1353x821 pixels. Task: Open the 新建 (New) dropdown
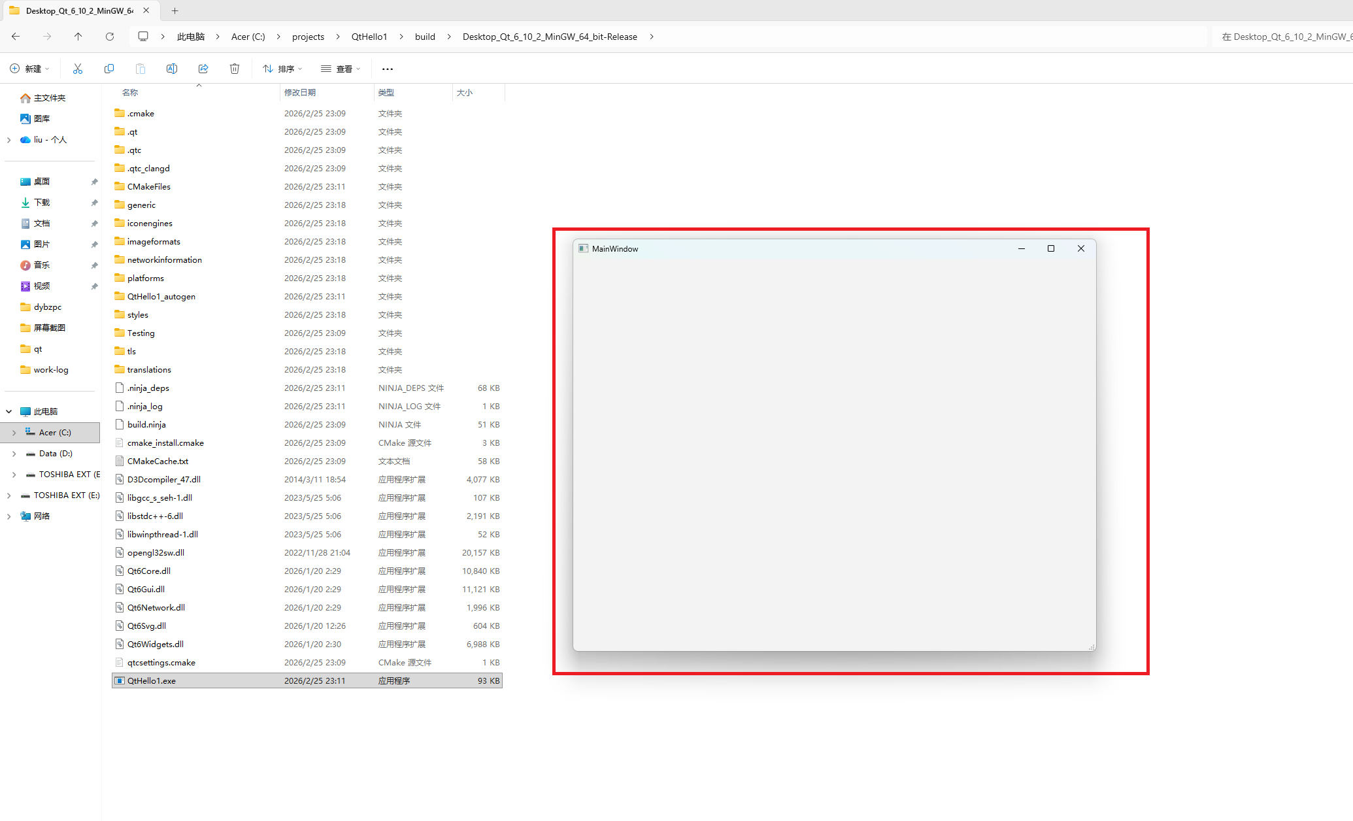pyautogui.click(x=30, y=69)
